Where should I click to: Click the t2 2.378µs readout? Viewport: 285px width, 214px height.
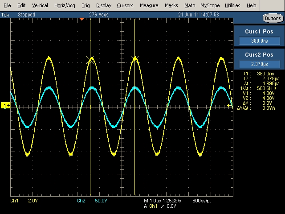coord(262,78)
